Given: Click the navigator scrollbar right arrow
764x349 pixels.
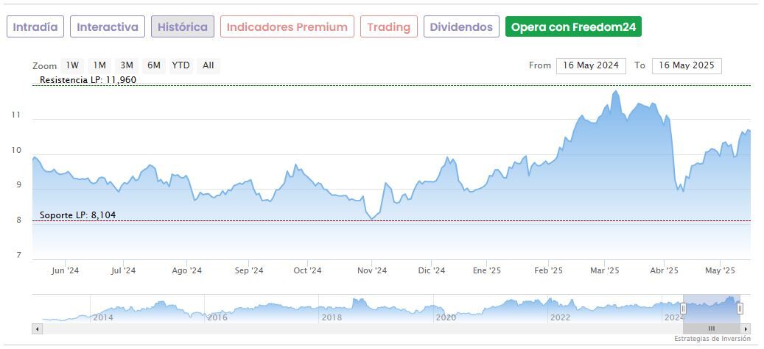Looking at the screenshot, I should point(746,328).
